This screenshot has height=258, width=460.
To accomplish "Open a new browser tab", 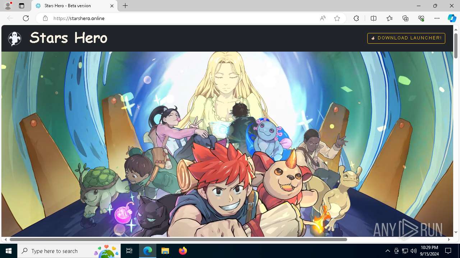I will coord(125,6).
